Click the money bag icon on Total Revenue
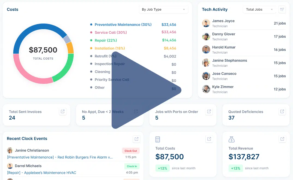Image resolution: width=293 pixels, height=180 pixels. click(x=231, y=139)
